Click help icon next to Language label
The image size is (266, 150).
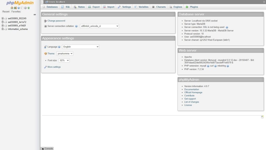(59, 47)
